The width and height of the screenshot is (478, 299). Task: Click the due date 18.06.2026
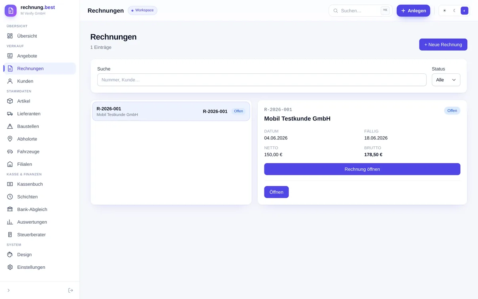tap(376, 138)
